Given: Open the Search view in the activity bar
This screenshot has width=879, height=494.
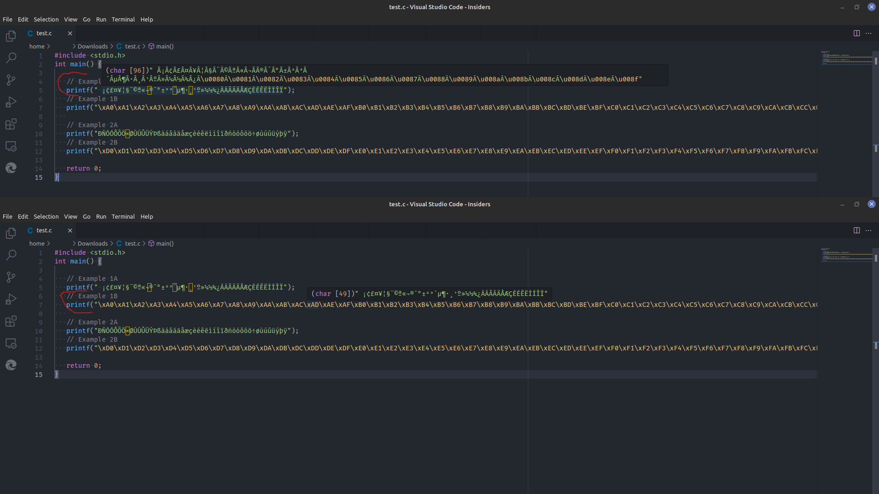Looking at the screenshot, I should click(11, 58).
